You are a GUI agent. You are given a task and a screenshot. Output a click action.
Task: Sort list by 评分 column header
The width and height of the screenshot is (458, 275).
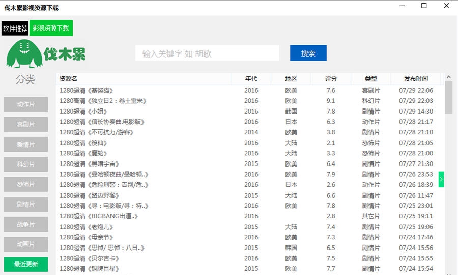pyautogui.click(x=331, y=79)
